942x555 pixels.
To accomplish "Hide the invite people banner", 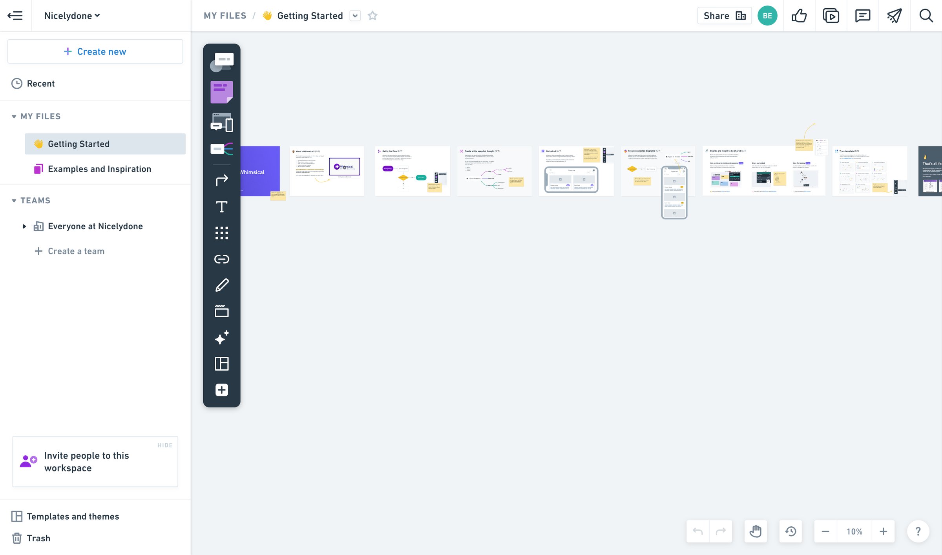I will pos(165,445).
